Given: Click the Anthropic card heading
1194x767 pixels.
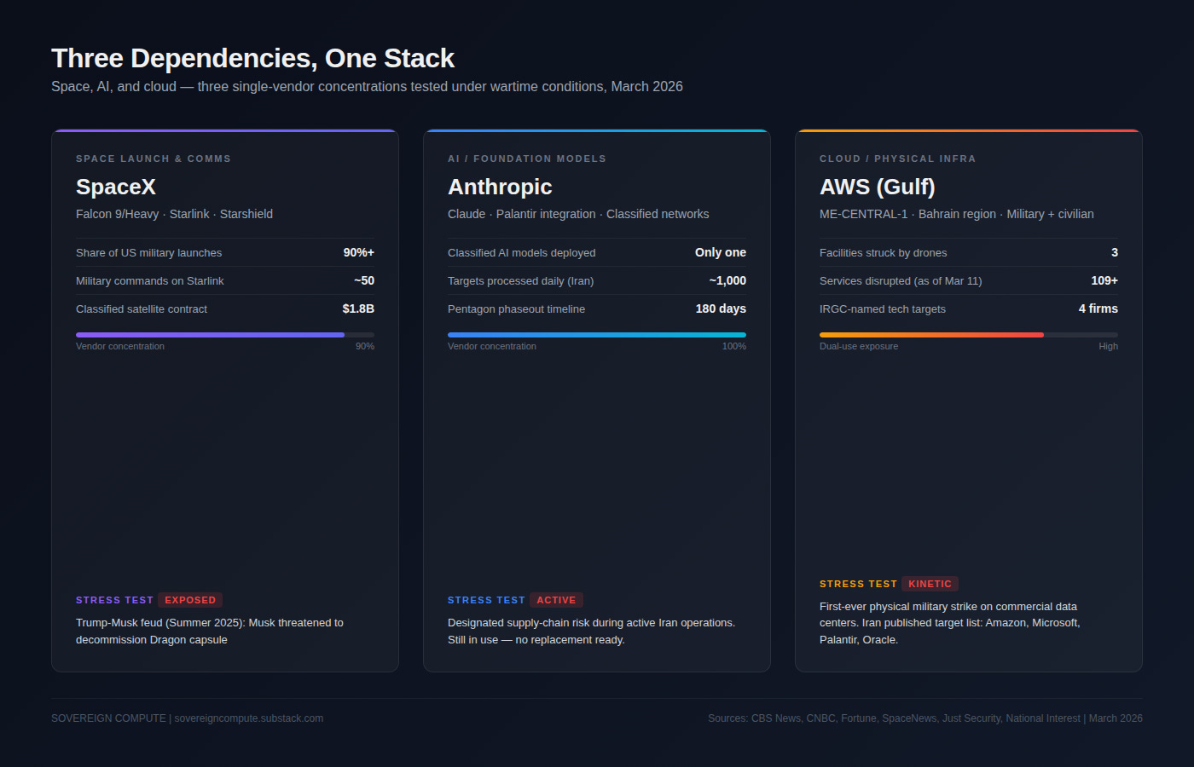Looking at the screenshot, I should coord(500,187).
